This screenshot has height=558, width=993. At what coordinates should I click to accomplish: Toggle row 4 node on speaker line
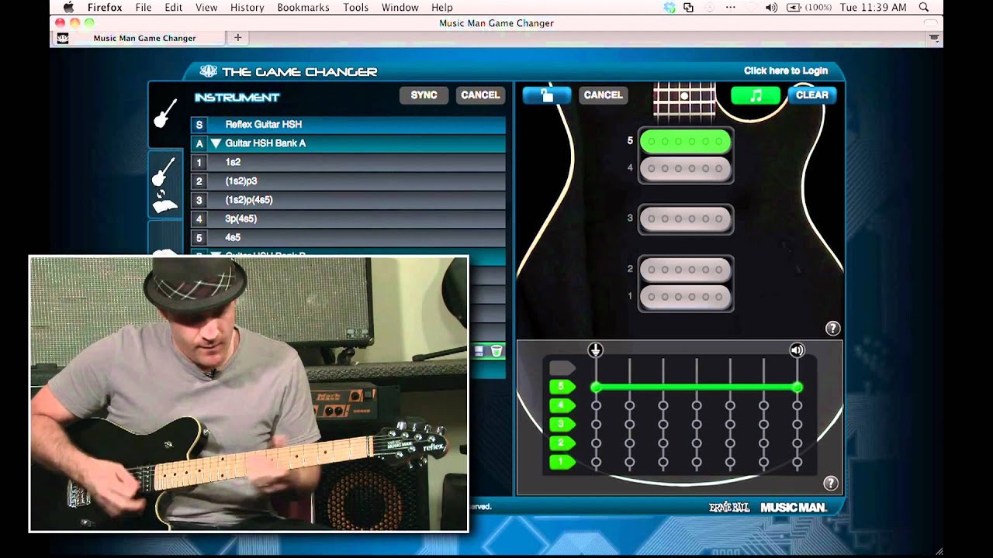(x=797, y=405)
